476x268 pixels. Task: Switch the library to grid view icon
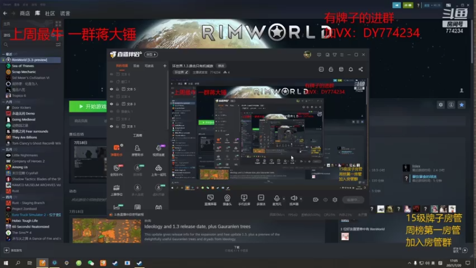(58, 24)
